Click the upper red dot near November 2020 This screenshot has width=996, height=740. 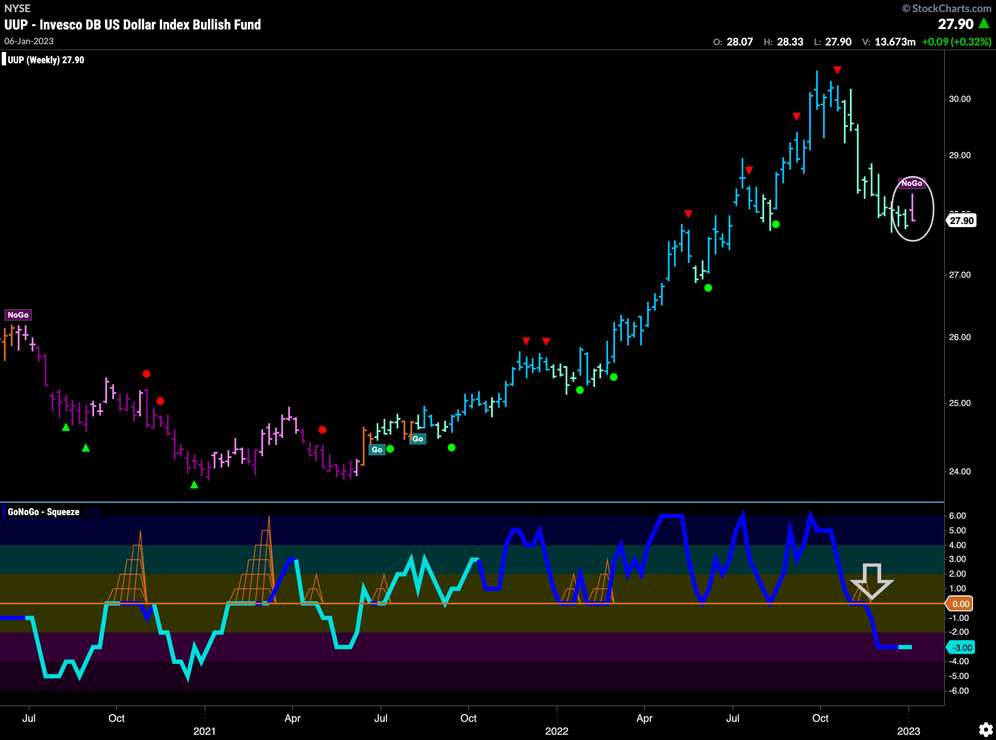click(x=146, y=374)
